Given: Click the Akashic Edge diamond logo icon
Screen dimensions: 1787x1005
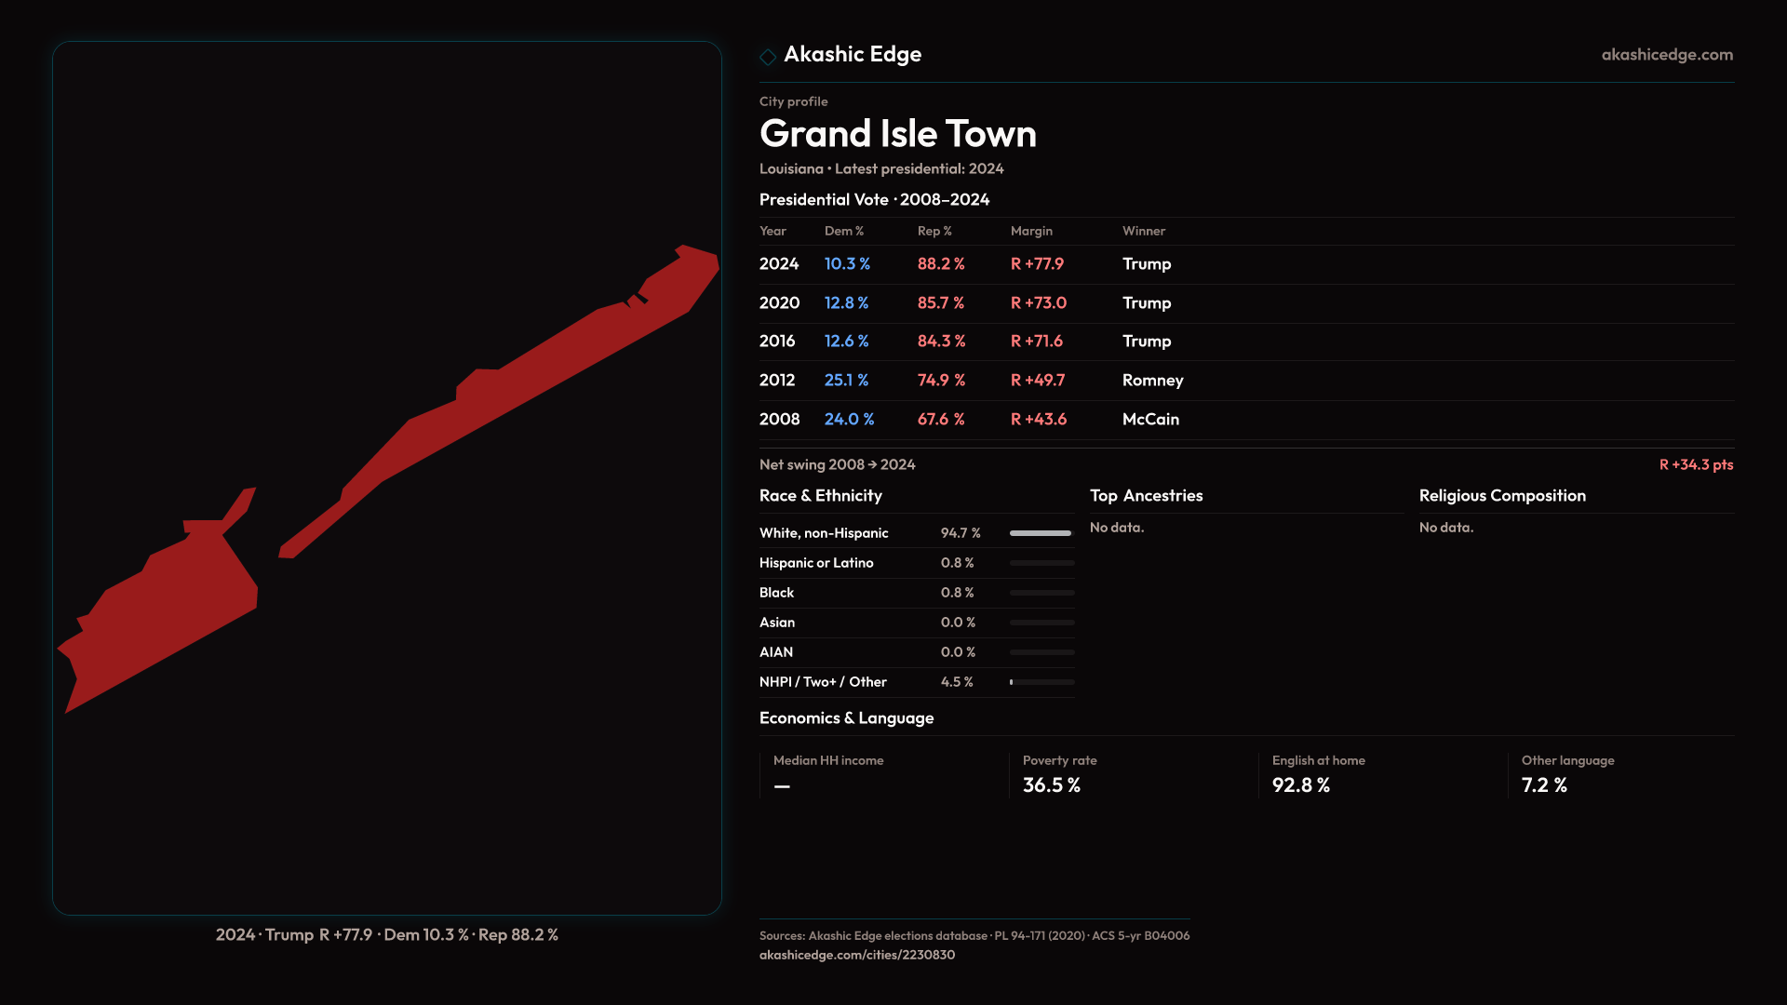Looking at the screenshot, I should tap(768, 57).
